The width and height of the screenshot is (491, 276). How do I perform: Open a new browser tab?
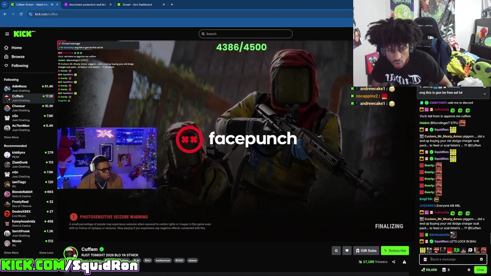click(x=172, y=5)
